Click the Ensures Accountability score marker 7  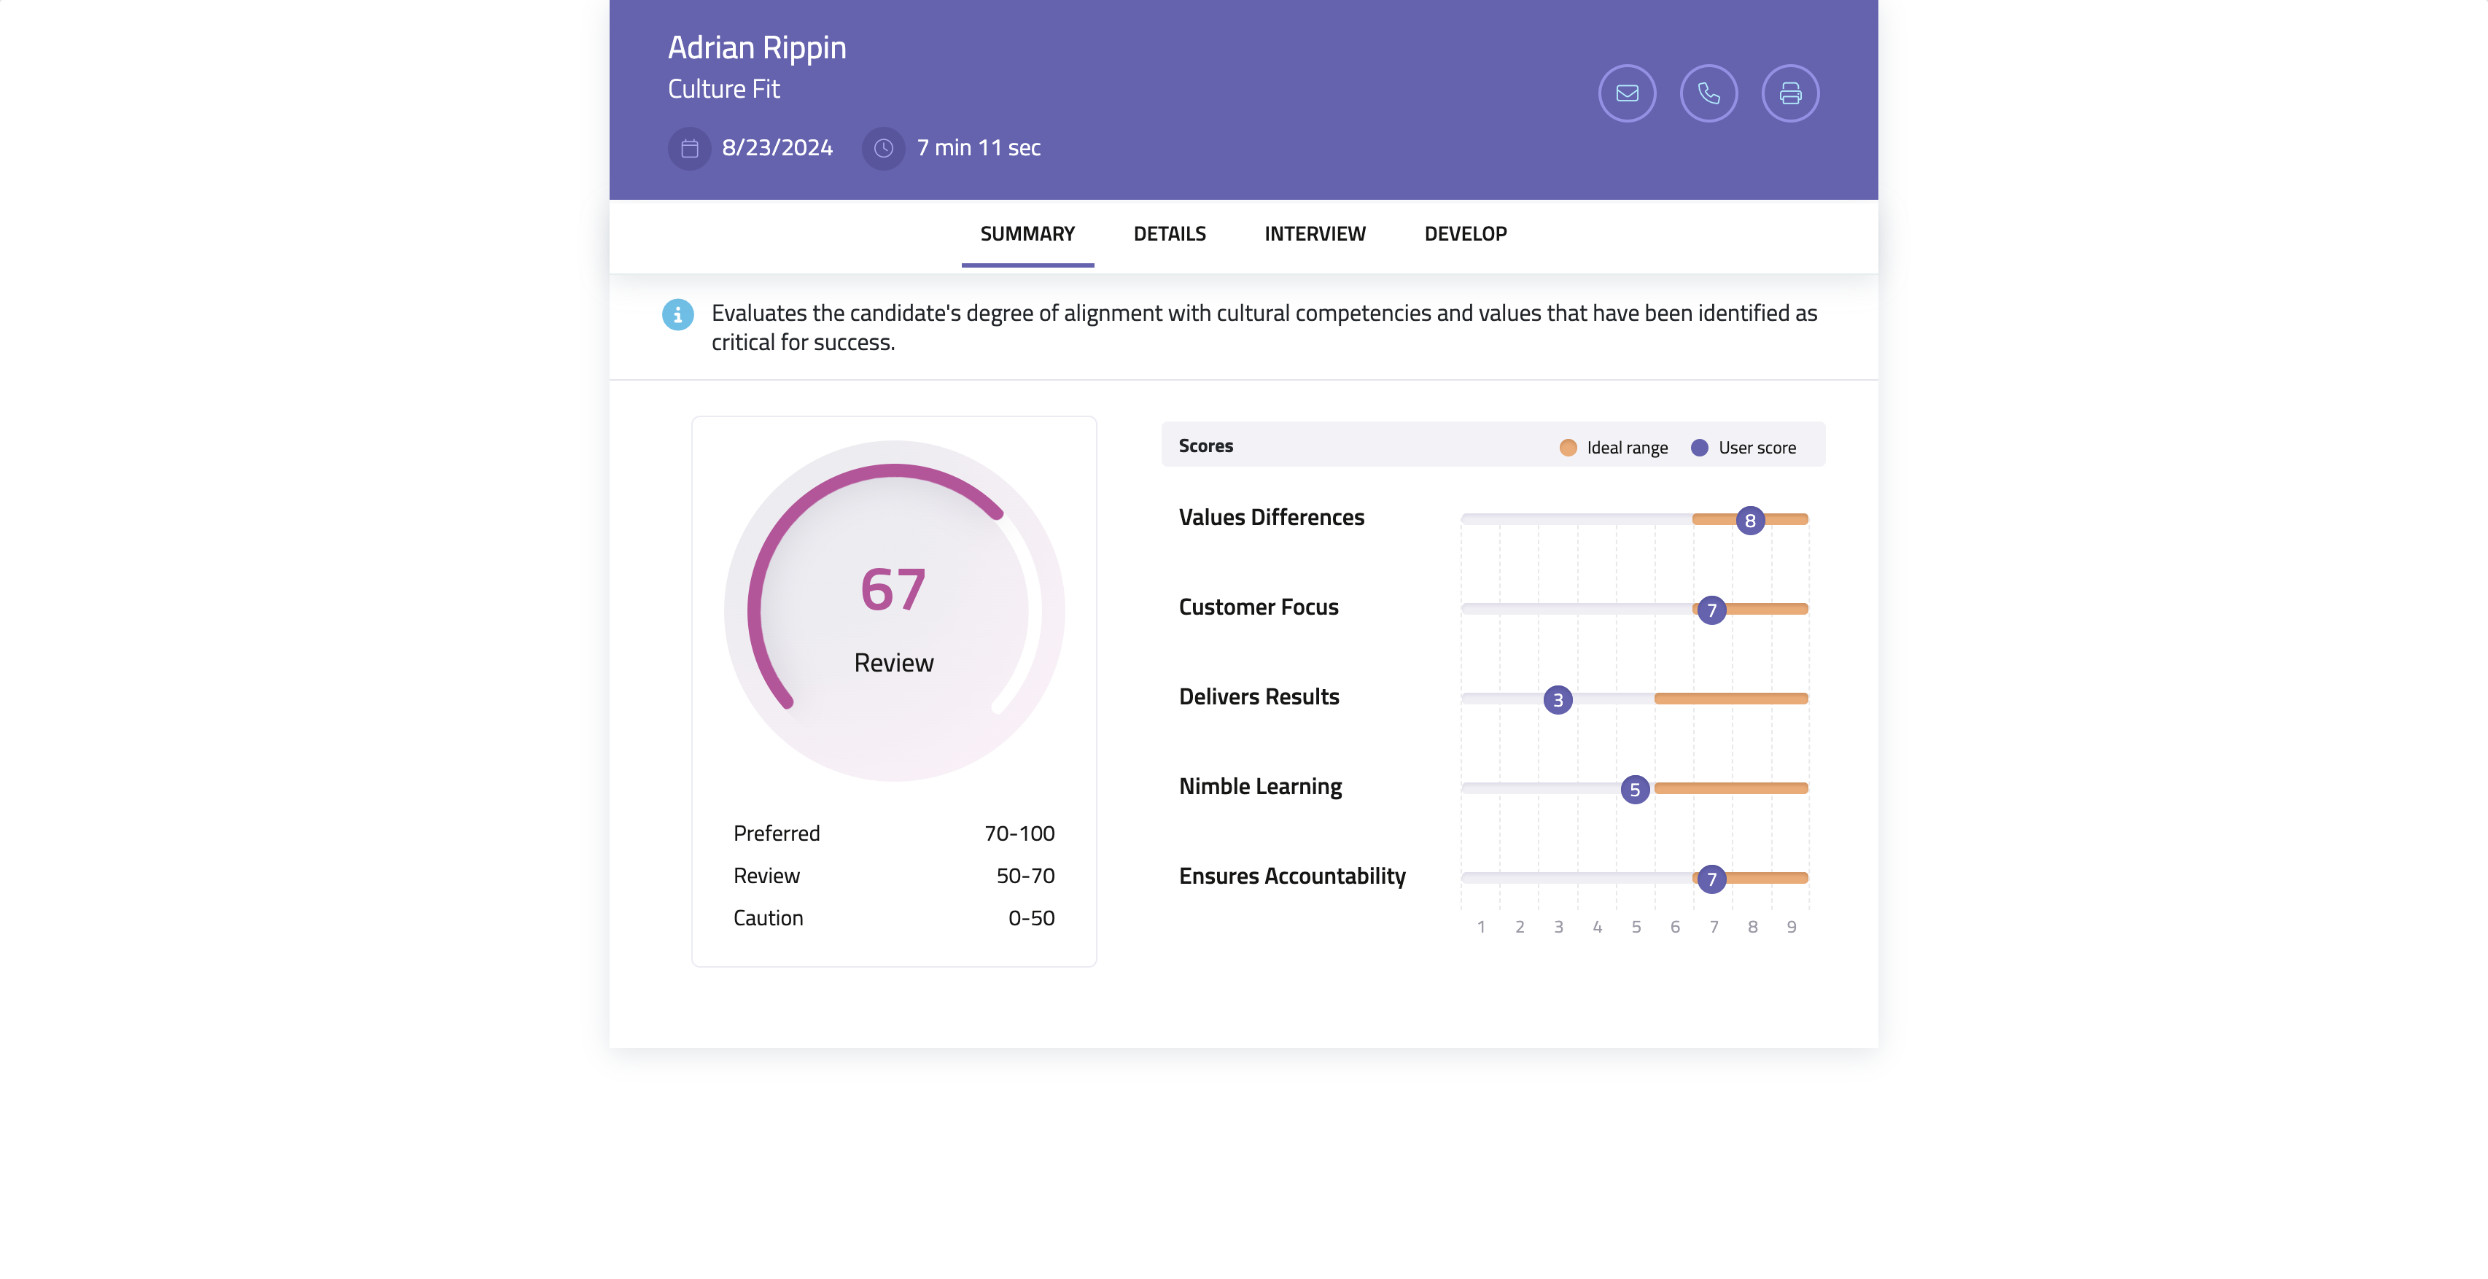coord(1711,879)
